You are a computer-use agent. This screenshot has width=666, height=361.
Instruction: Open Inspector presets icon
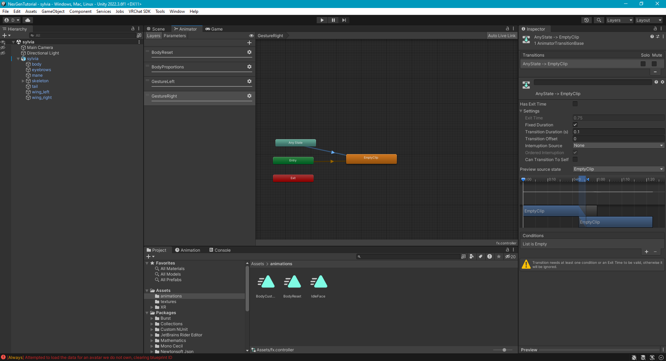[658, 36]
